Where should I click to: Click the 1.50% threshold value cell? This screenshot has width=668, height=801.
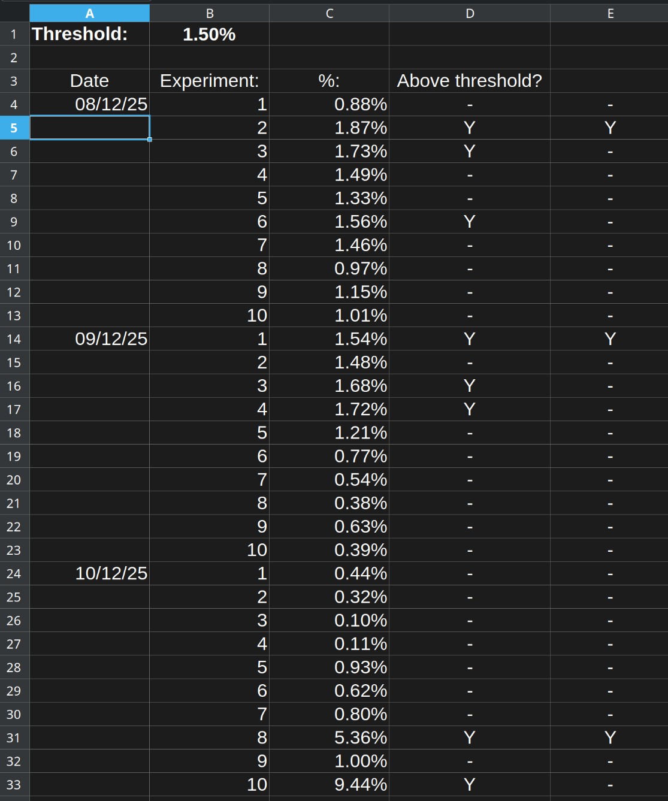(x=209, y=34)
